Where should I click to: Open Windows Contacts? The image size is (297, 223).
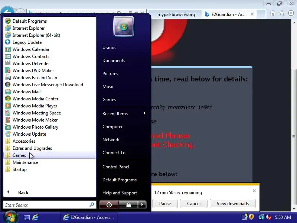pyautogui.click(x=50, y=56)
